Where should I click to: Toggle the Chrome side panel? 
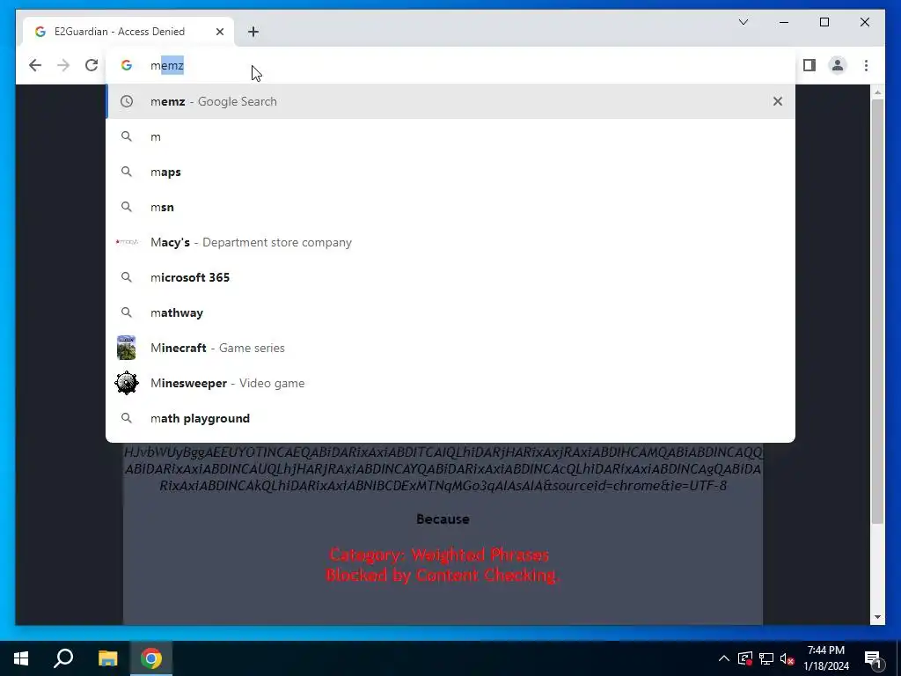pyautogui.click(x=809, y=65)
